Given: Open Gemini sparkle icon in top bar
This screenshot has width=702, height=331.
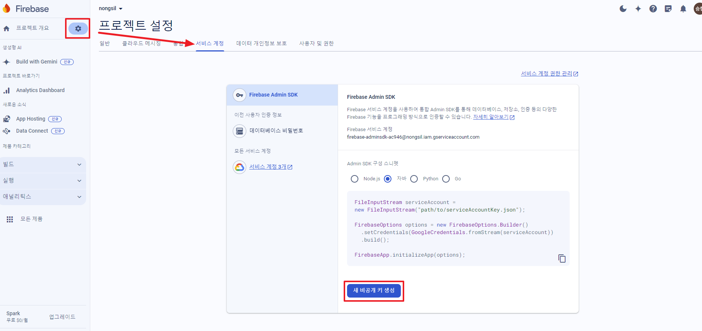Looking at the screenshot, I should (x=638, y=9).
